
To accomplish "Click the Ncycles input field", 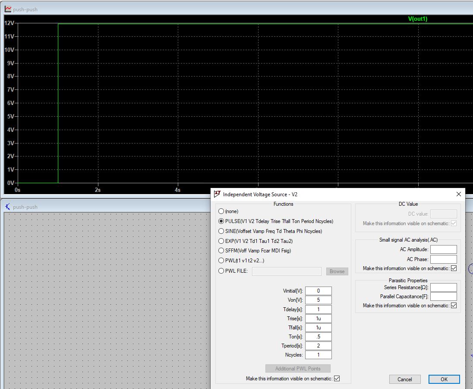I will pyautogui.click(x=318, y=355).
